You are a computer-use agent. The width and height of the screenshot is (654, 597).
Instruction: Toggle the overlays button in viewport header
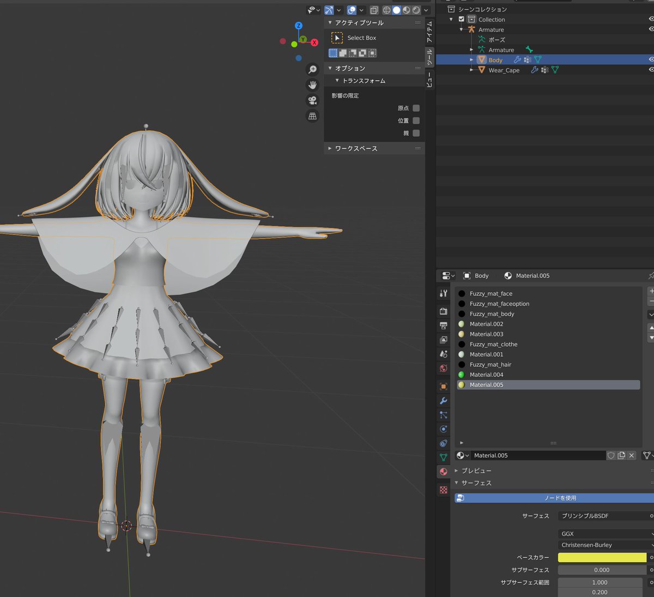point(352,10)
